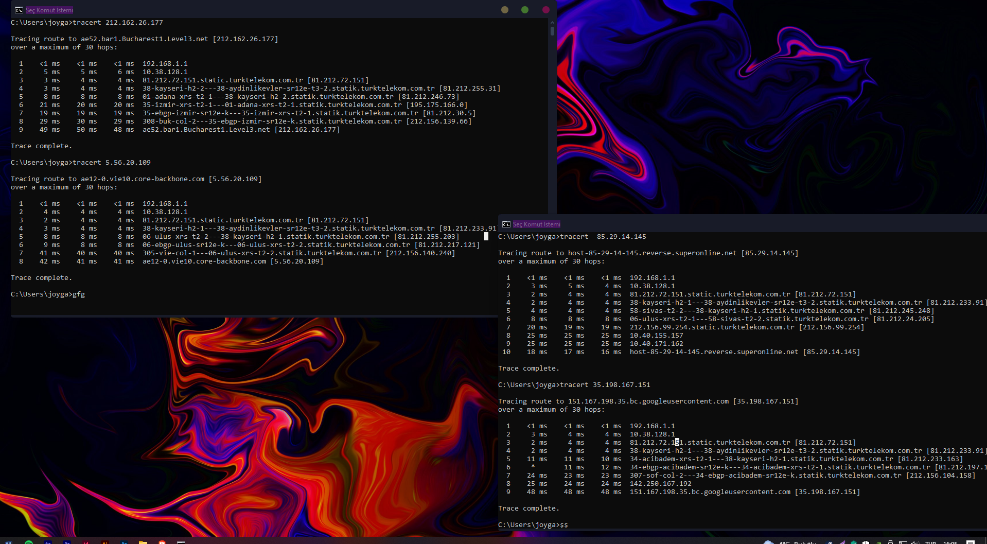This screenshot has height=544, width=987.
Task: Click the 'Tracing route to ae52.bar1.Bucharest1.Level3.net' line
Action: click(x=145, y=39)
